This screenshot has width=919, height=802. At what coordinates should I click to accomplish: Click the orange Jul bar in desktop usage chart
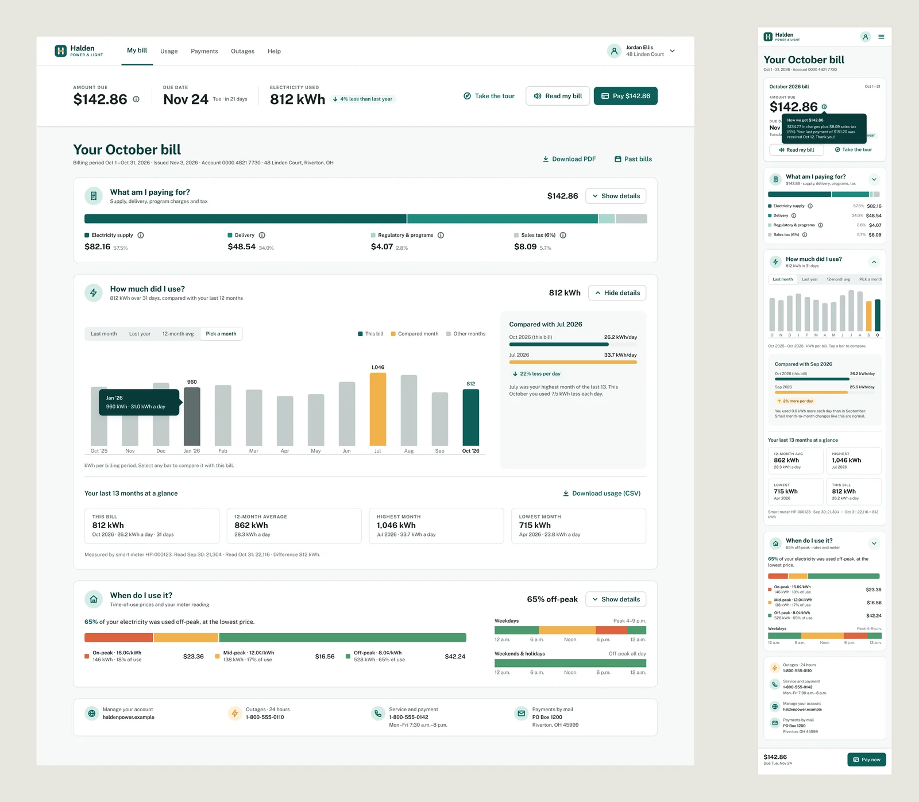click(x=378, y=409)
